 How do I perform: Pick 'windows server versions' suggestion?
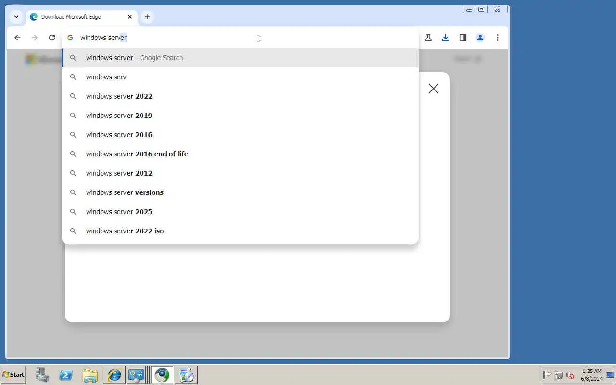coord(240,192)
